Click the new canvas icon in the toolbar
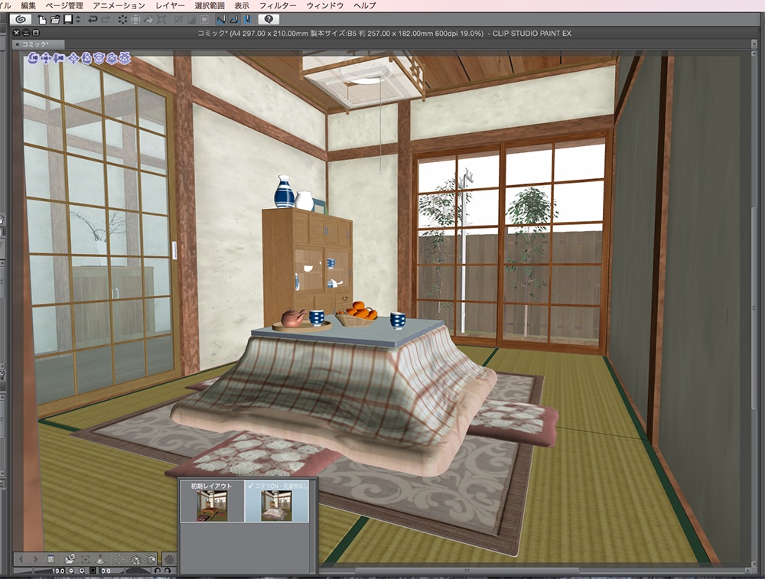Viewport: 765px width, 579px height. (x=41, y=19)
